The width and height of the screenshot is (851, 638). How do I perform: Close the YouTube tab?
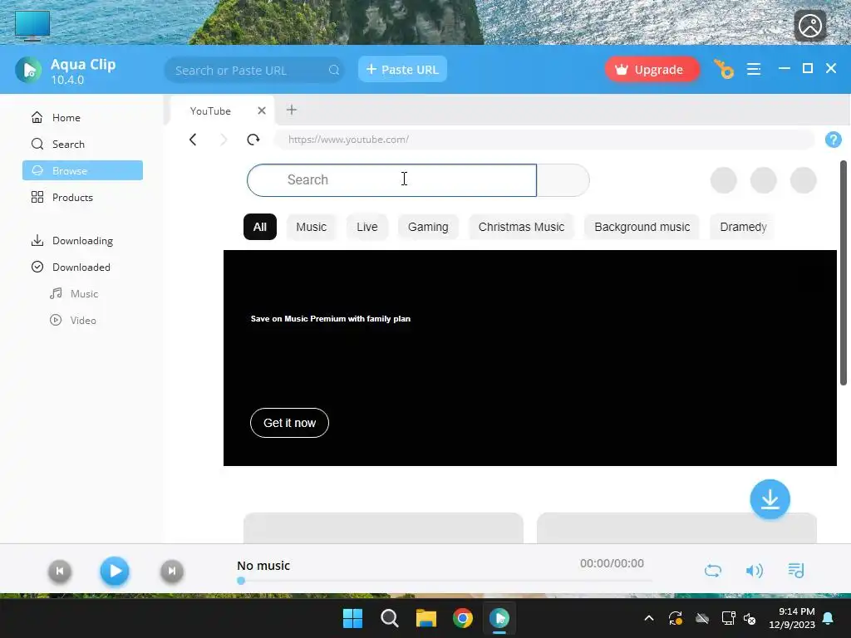[262, 110]
